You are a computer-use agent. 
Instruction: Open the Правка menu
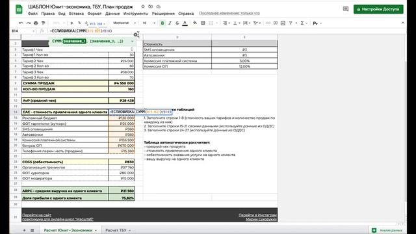point(47,14)
